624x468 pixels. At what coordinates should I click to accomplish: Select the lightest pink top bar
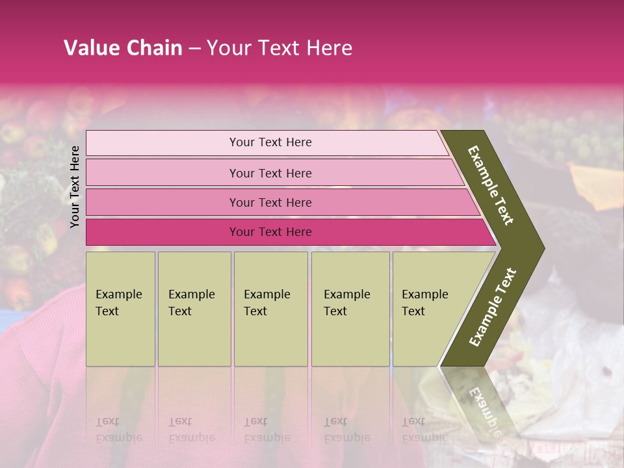(x=270, y=142)
